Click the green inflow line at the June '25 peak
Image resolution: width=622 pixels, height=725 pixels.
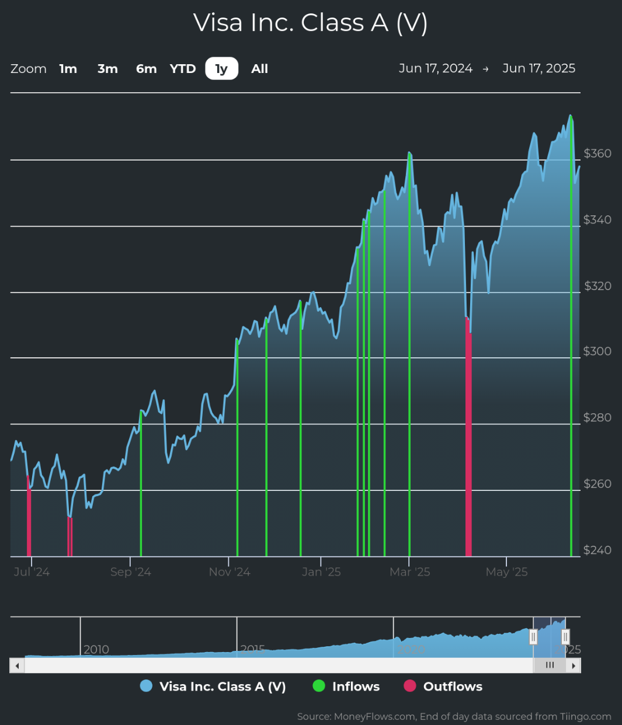point(571,336)
